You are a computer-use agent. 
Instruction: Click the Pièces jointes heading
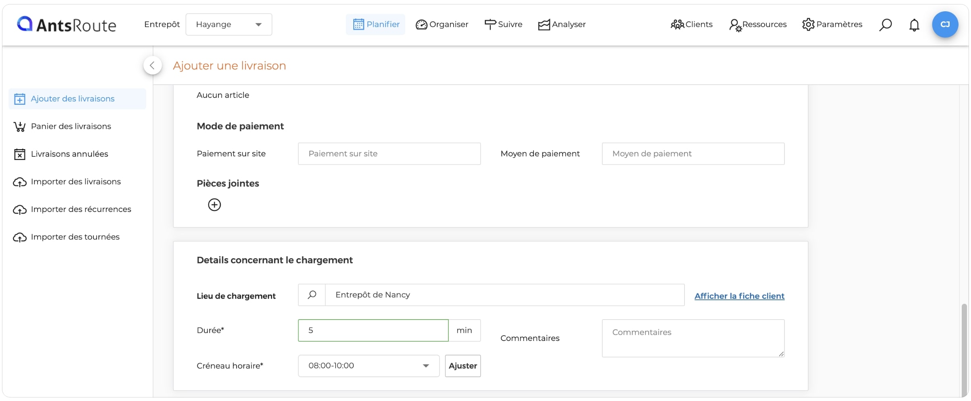228,183
